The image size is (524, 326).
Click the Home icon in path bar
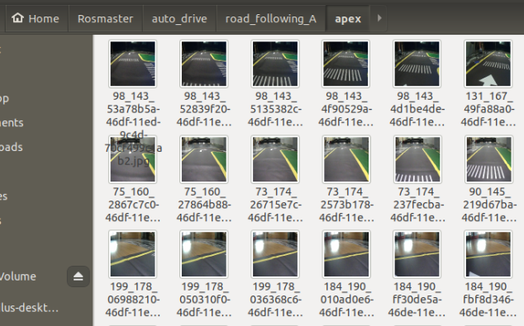[x=17, y=18]
